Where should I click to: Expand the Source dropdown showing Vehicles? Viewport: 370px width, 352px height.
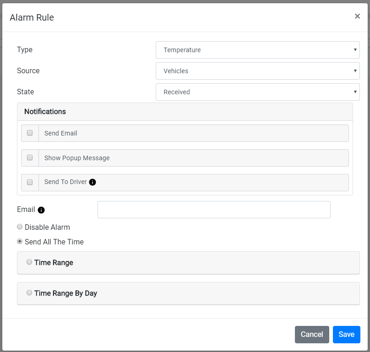[258, 71]
